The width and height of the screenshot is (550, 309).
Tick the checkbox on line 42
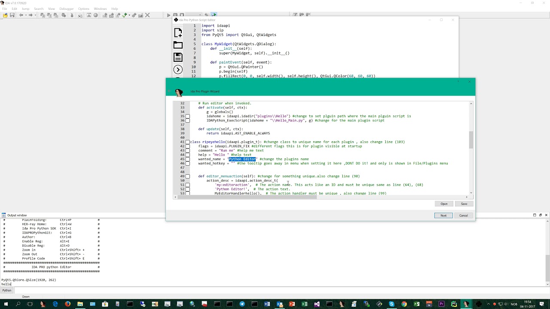pos(187,146)
